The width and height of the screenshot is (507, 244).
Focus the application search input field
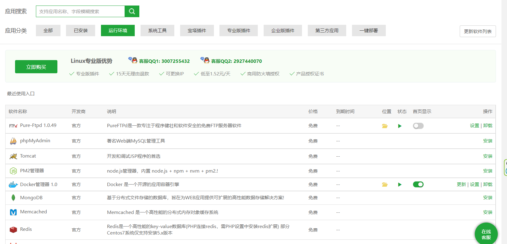[x=80, y=11]
